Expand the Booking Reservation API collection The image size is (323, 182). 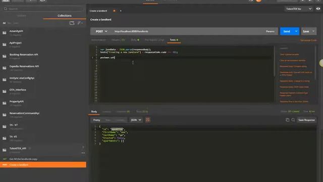[24, 55]
